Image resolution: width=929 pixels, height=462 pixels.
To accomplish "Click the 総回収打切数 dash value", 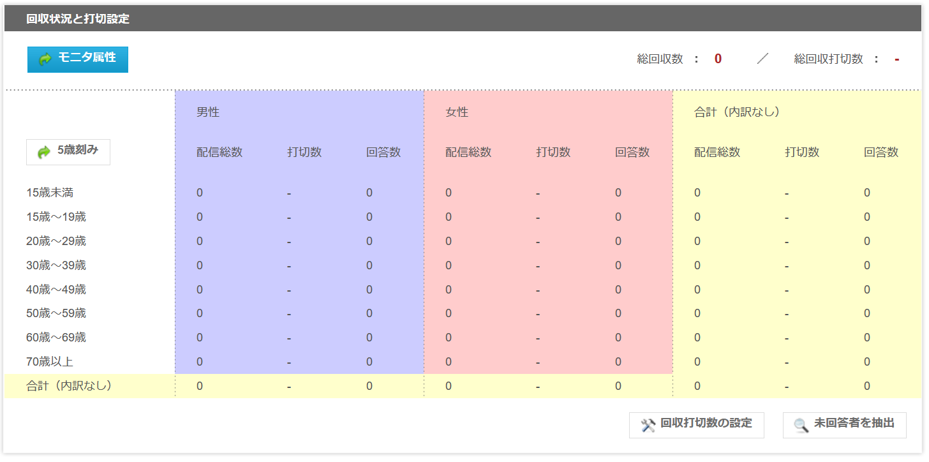I will pyautogui.click(x=896, y=59).
